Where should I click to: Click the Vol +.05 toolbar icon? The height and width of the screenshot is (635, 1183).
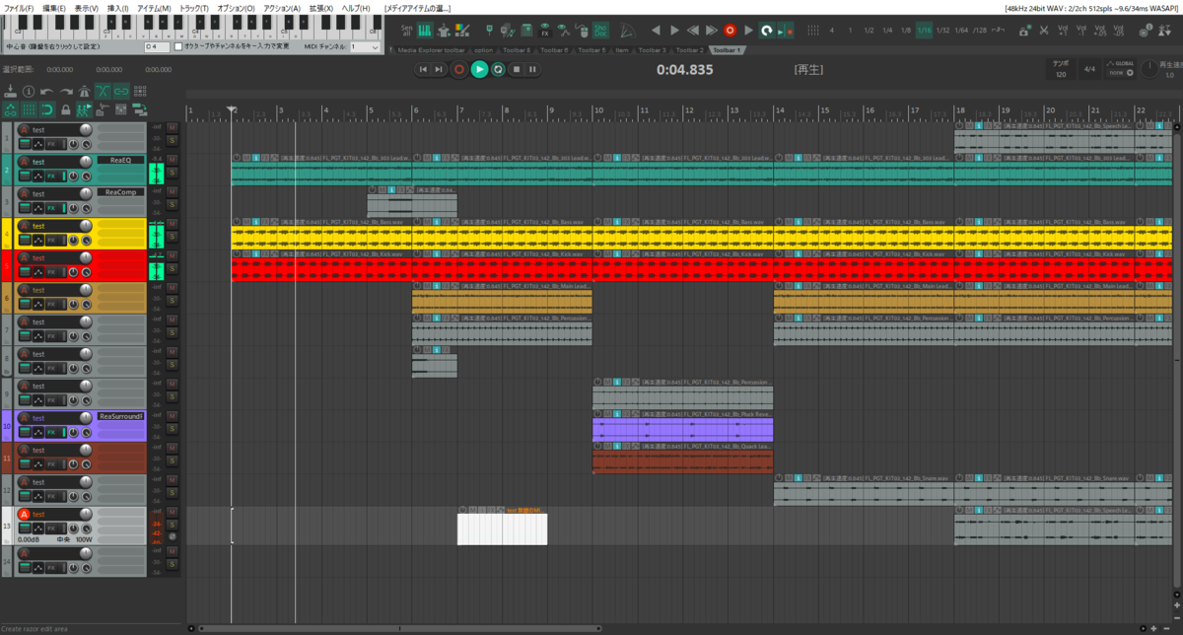pyautogui.click(x=1100, y=31)
